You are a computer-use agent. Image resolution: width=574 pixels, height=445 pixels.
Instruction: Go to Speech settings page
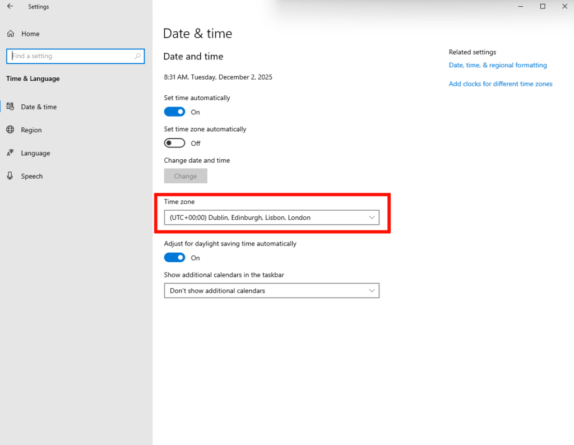pos(32,176)
